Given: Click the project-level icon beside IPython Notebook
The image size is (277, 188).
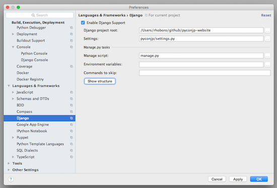Looking at the screenshot, I should (72, 131).
